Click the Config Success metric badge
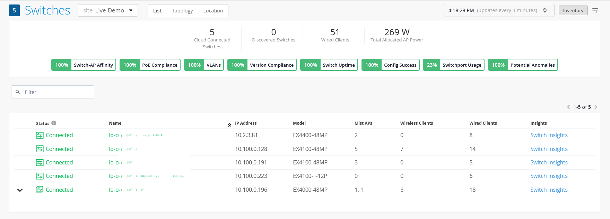The height and width of the screenshot is (219, 610). 391,65
